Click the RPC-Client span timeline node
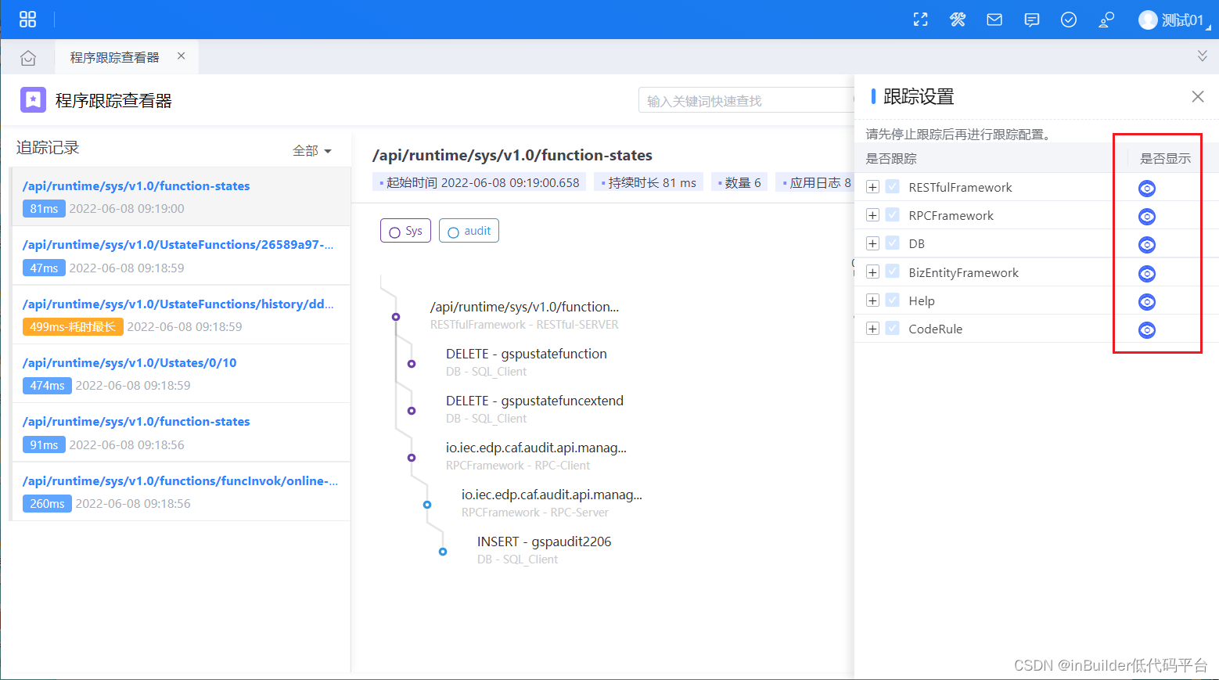Viewport: 1219px width, 680px height. tap(412, 458)
